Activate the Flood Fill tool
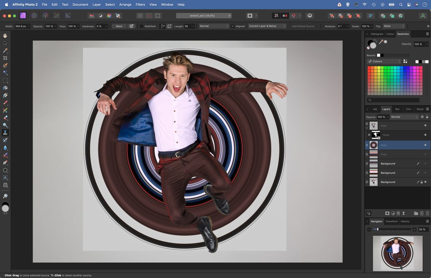Viewport: 431px width, 278px height. pyautogui.click(x=5, y=88)
